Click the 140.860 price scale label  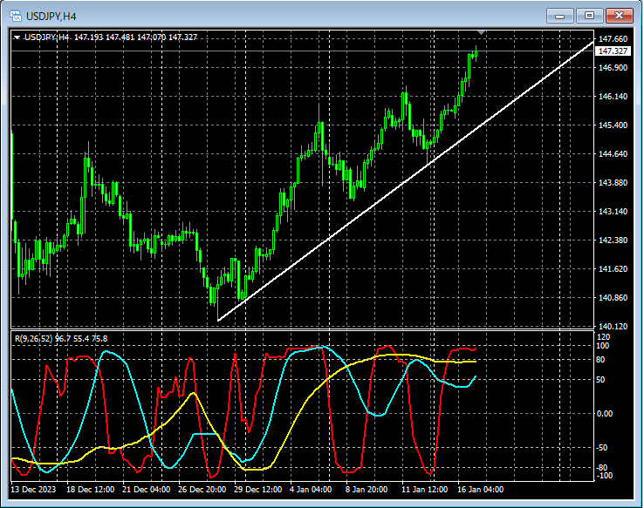pyautogui.click(x=613, y=298)
